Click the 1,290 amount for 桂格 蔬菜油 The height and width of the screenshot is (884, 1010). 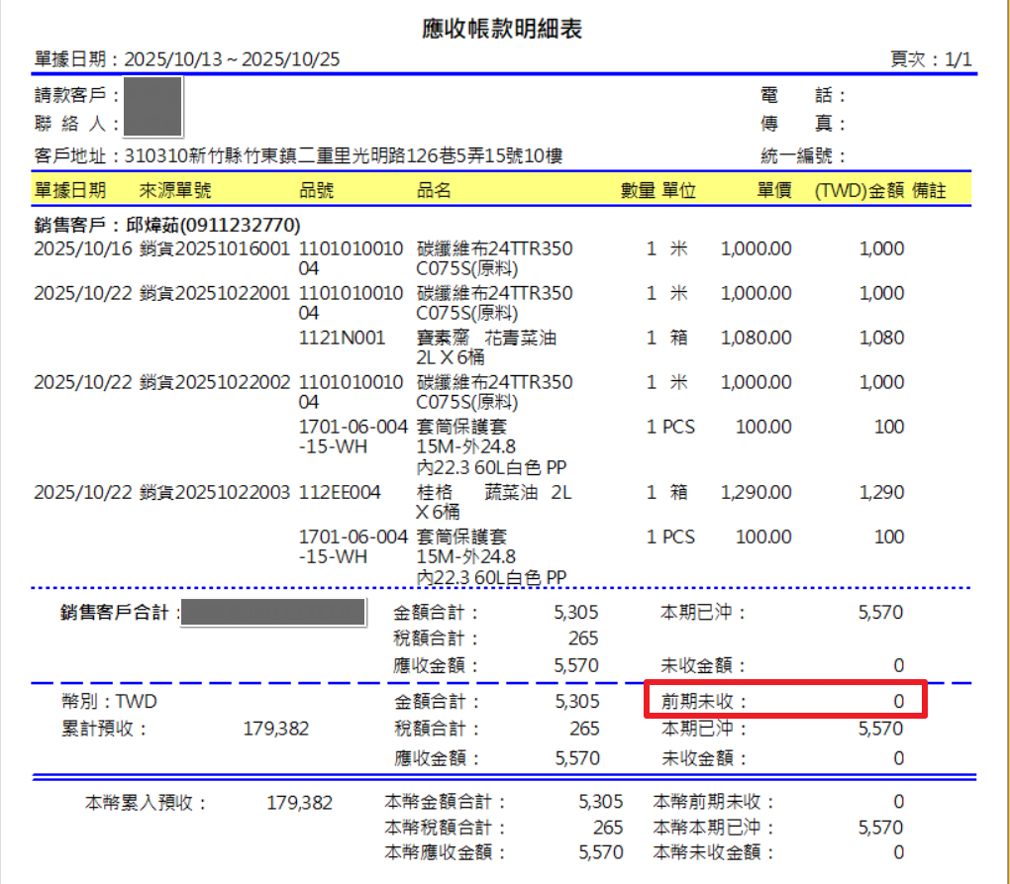click(881, 492)
